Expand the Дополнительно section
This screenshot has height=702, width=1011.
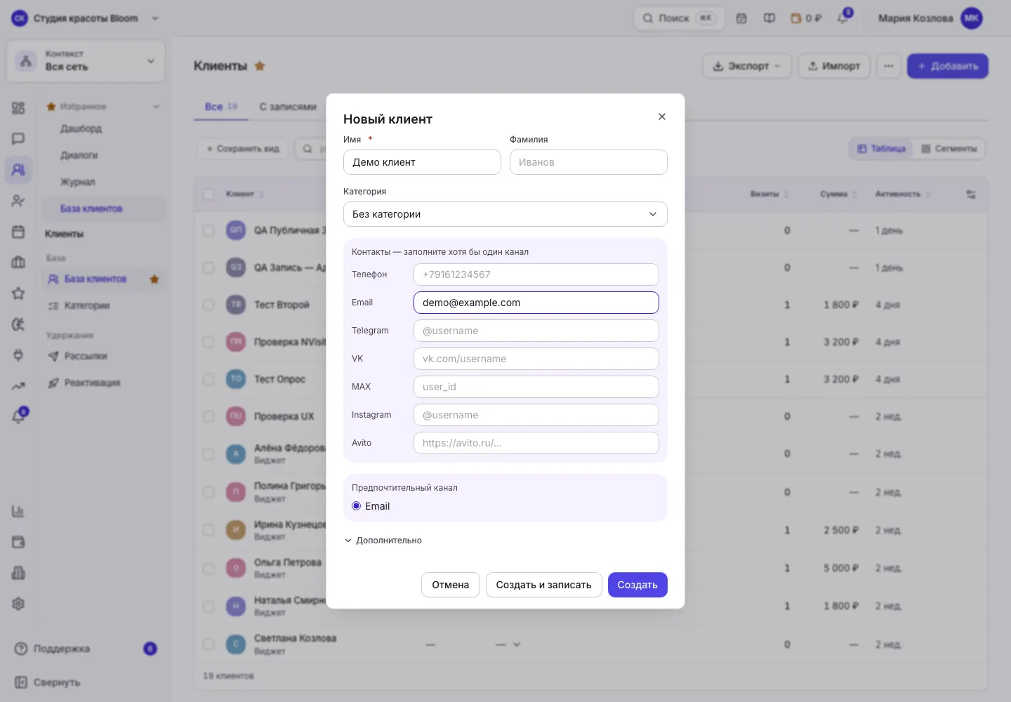(383, 541)
